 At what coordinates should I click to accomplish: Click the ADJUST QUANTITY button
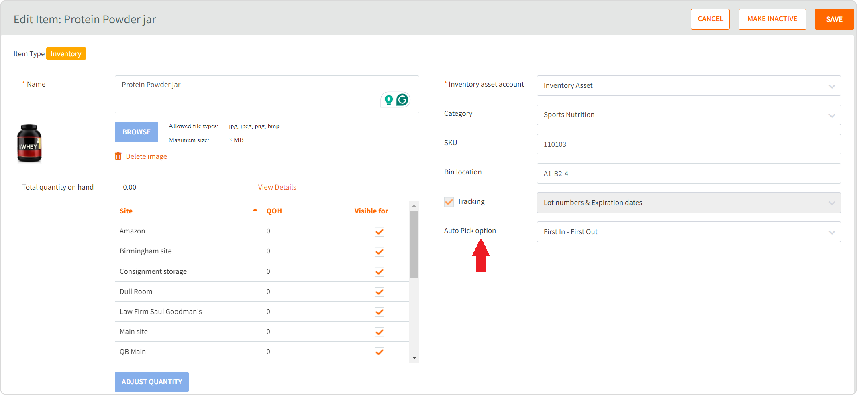click(x=152, y=382)
